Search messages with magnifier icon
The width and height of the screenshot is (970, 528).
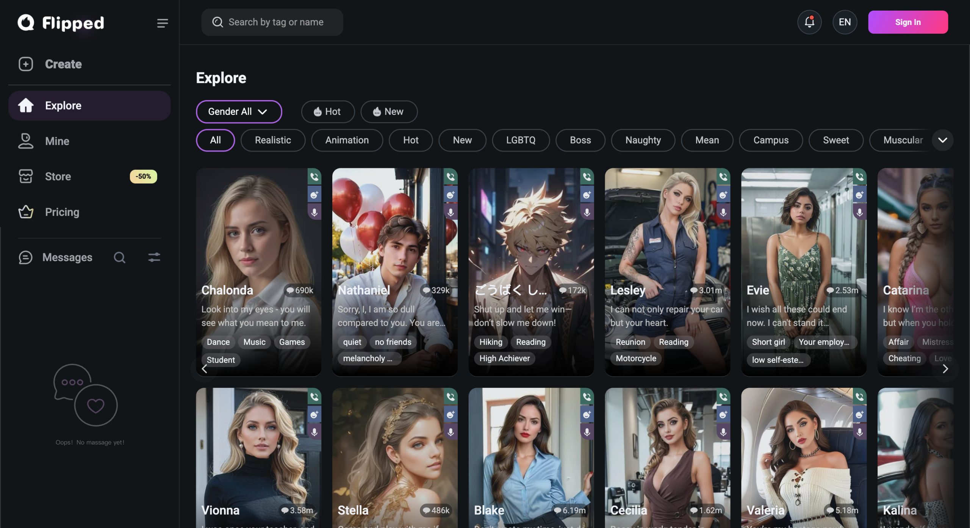tap(119, 257)
